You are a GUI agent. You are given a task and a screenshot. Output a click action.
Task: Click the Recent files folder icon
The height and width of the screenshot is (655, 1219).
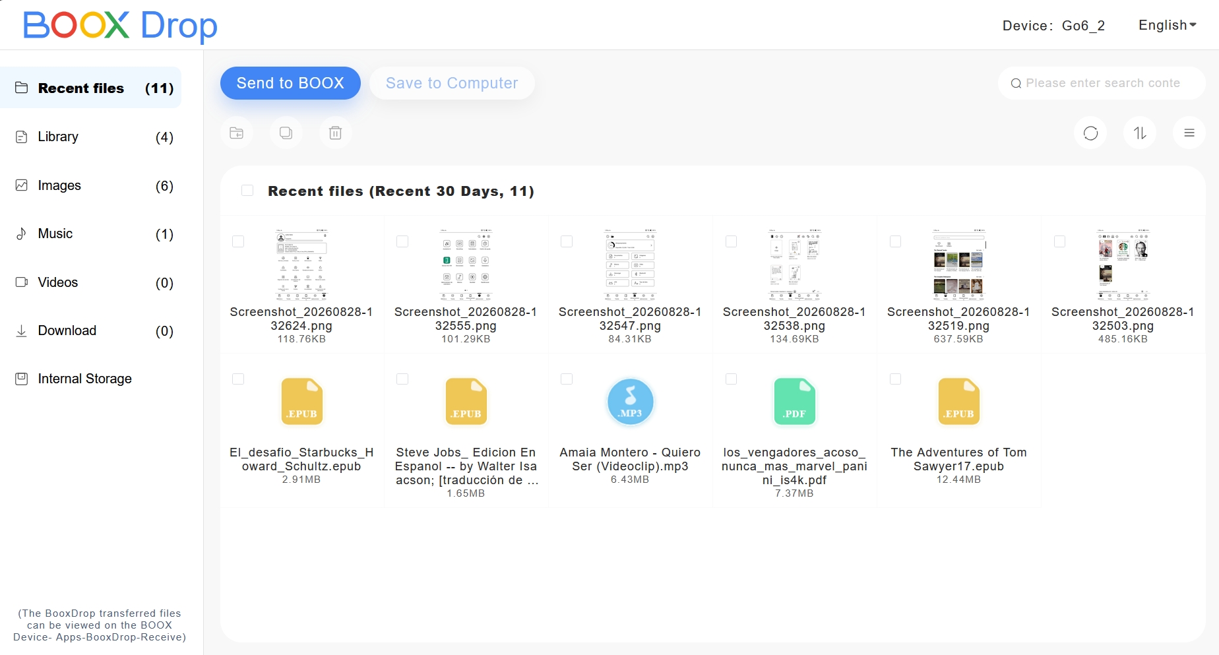(22, 88)
